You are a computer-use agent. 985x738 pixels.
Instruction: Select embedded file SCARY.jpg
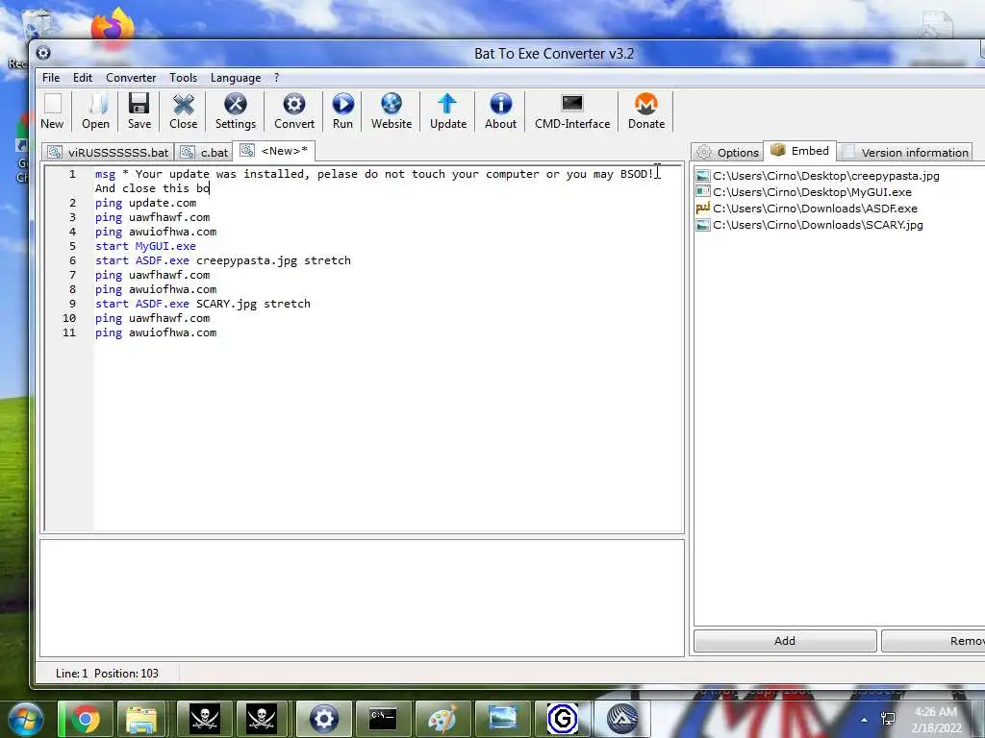(810, 225)
